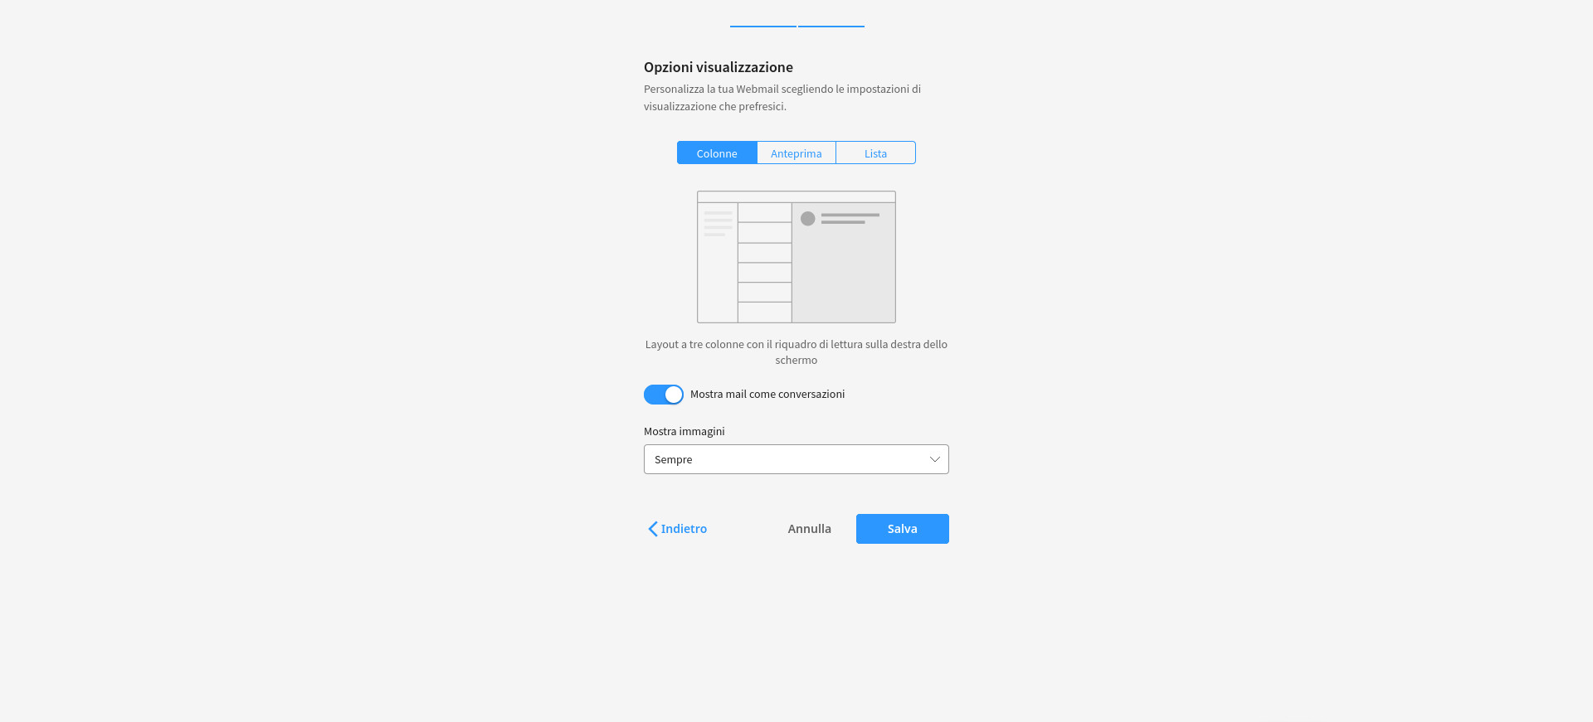Viewport: 1593px width, 722px height.
Task: Click the message list column in the preview
Action: (765, 263)
